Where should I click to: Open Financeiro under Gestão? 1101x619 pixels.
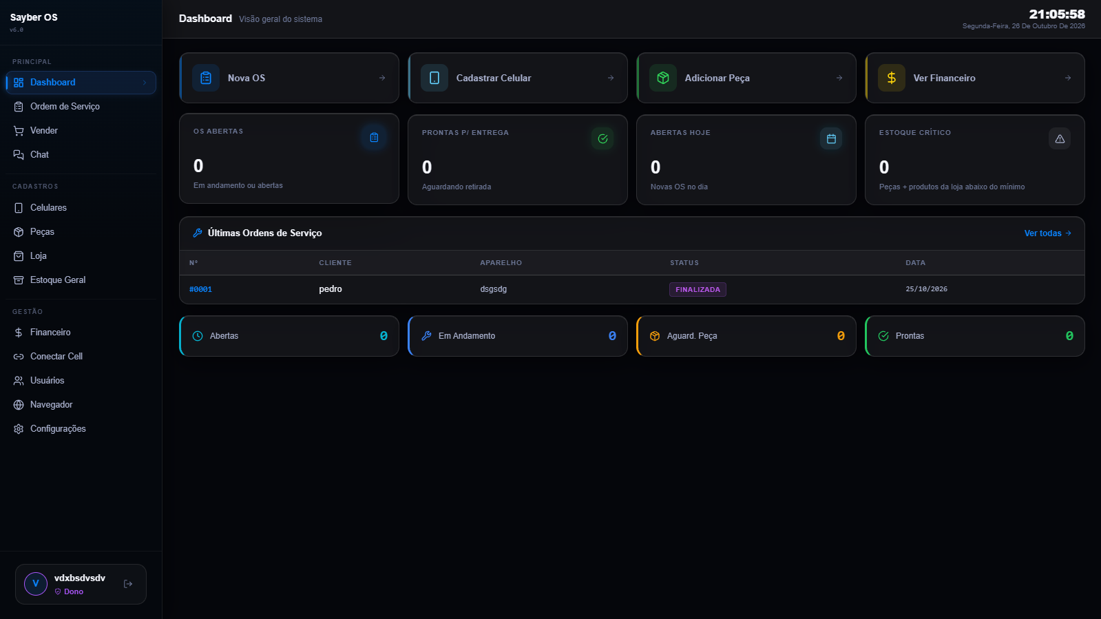pos(81,333)
